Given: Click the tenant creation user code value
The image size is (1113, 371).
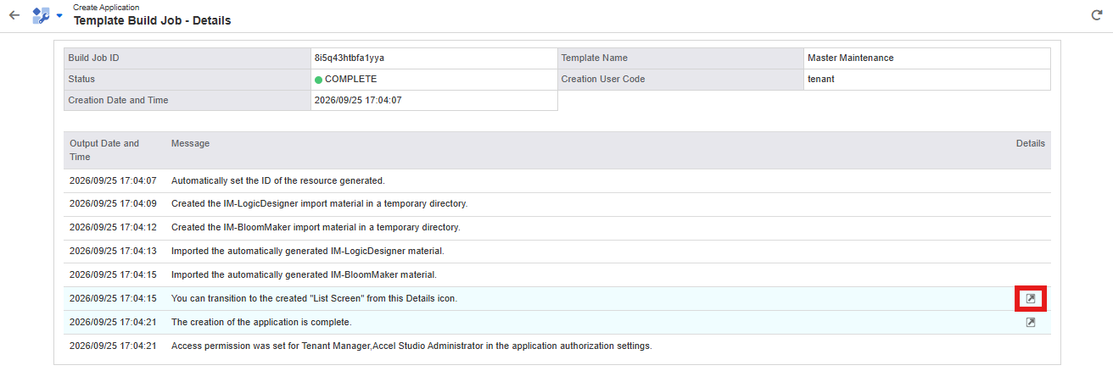Looking at the screenshot, I should 821,79.
